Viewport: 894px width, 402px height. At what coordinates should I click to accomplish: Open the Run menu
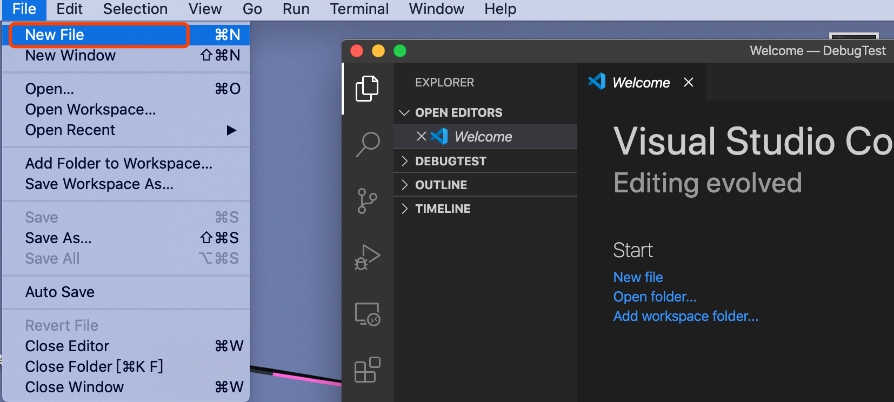(296, 9)
